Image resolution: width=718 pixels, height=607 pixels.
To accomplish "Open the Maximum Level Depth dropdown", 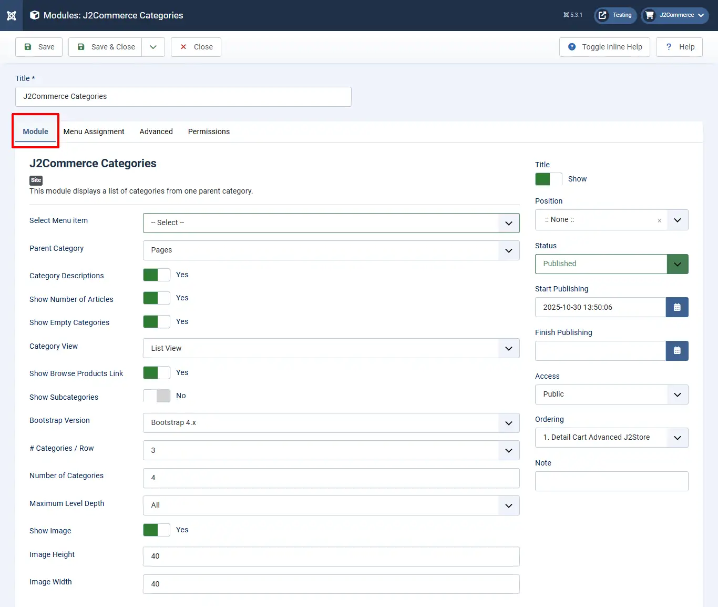I will (331, 505).
